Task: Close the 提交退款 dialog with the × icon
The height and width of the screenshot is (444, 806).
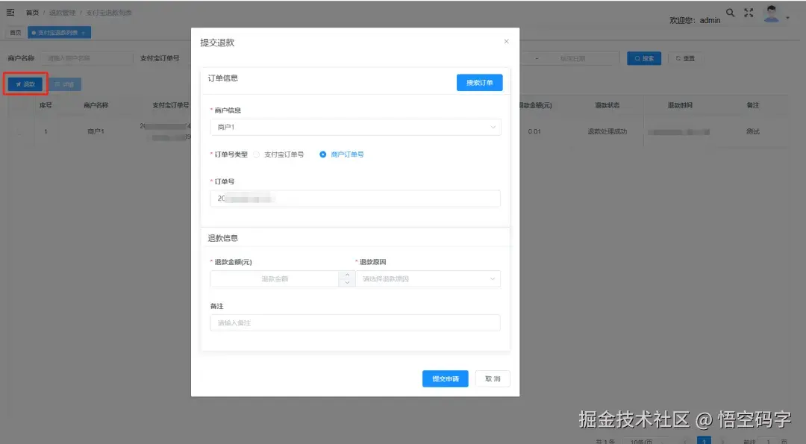Action: point(506,40)
